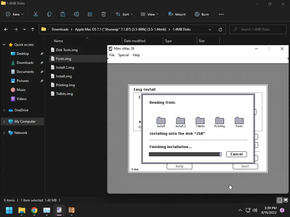290x217 pixels.
Task: Open Documents in Quick access
Action: [25, 72]
